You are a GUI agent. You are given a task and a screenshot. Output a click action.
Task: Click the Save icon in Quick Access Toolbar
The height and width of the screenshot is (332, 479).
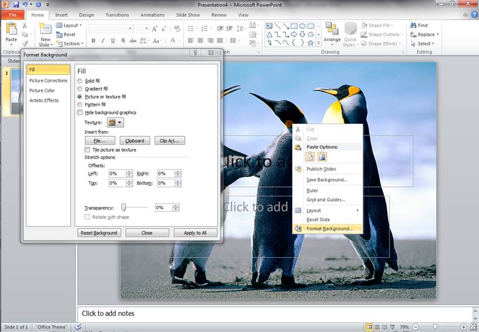click(16, 4)
